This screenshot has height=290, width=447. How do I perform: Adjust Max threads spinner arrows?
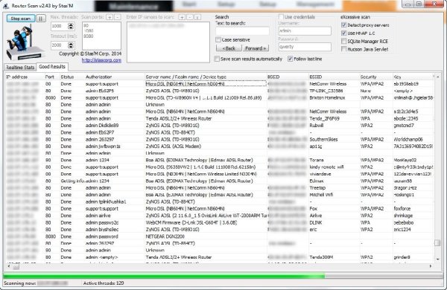71,27
